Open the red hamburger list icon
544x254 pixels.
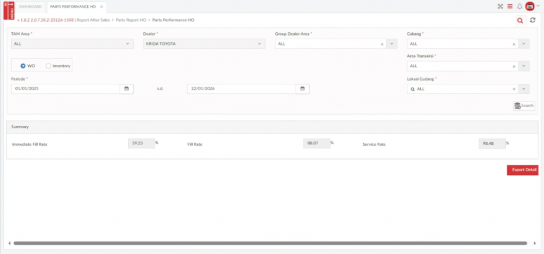tap(509, 6)
